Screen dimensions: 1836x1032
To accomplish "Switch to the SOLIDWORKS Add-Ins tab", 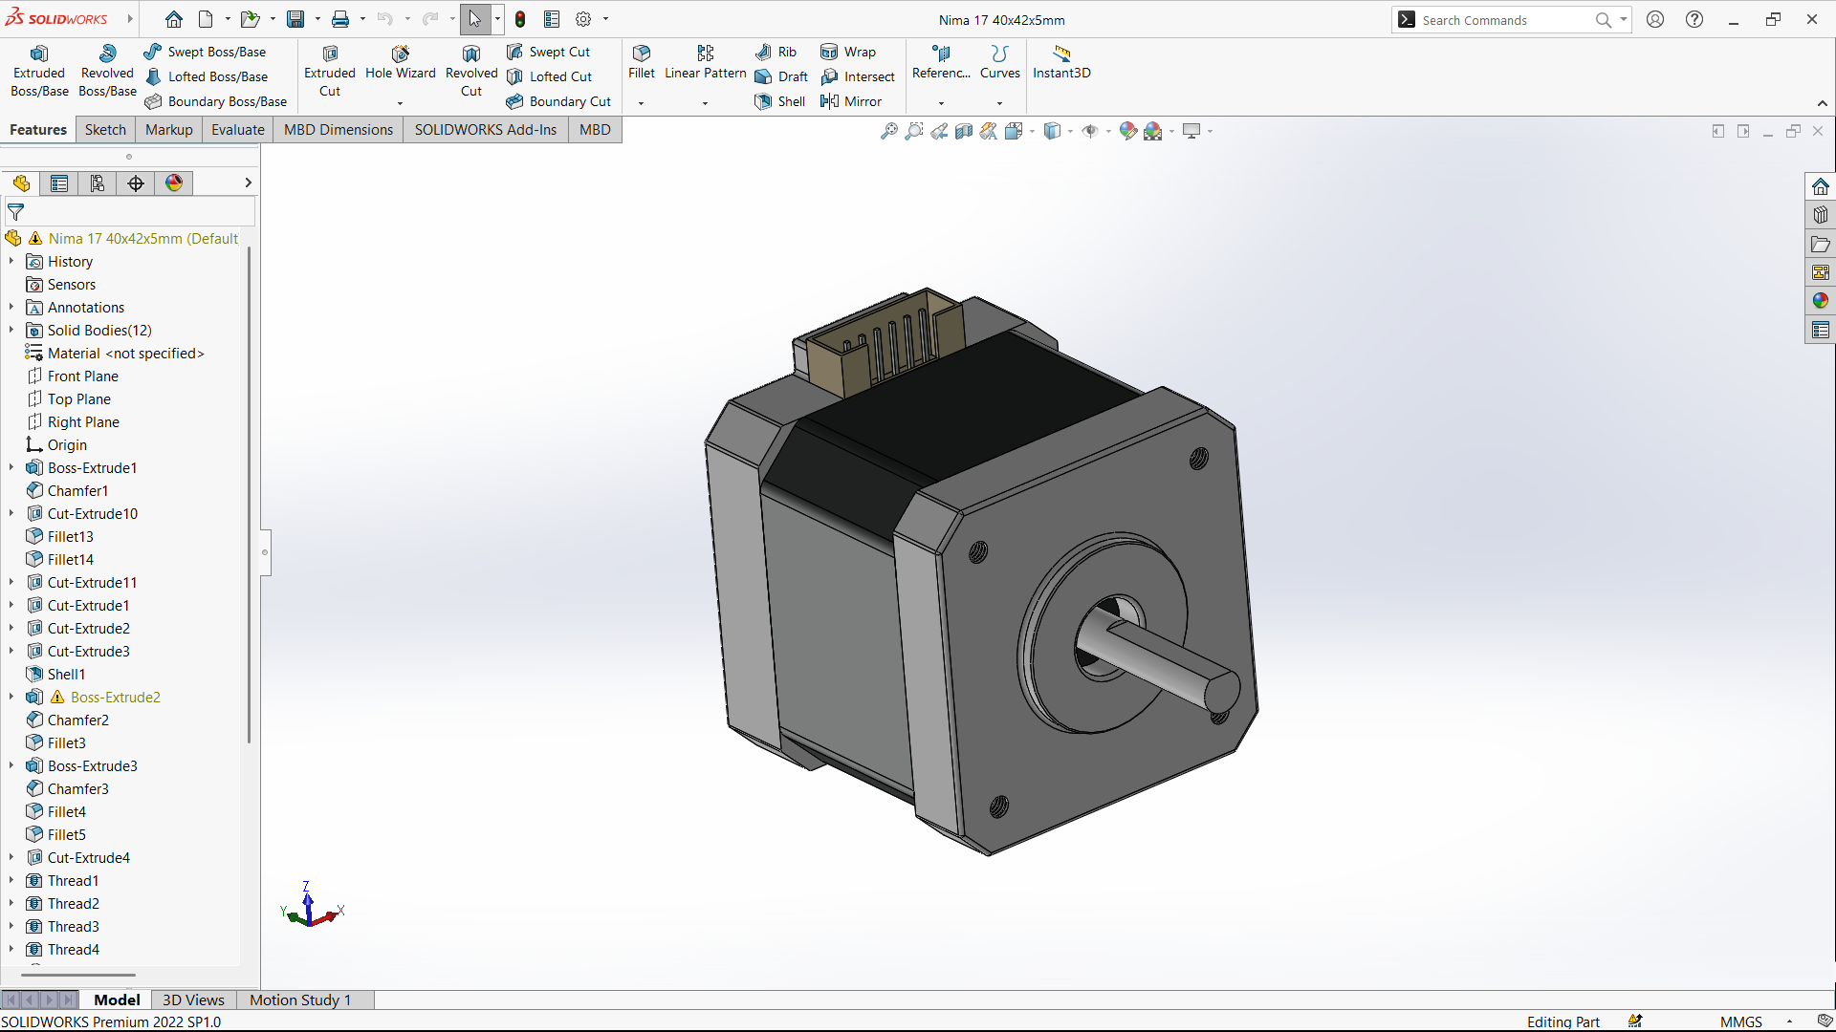I will click(486, 130).
